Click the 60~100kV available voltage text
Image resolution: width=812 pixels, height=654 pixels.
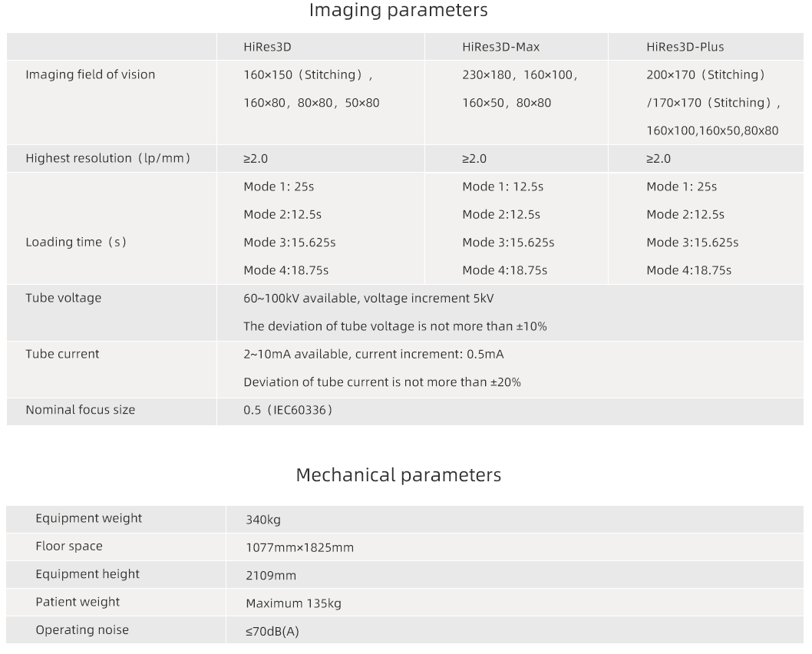[374, 298]
